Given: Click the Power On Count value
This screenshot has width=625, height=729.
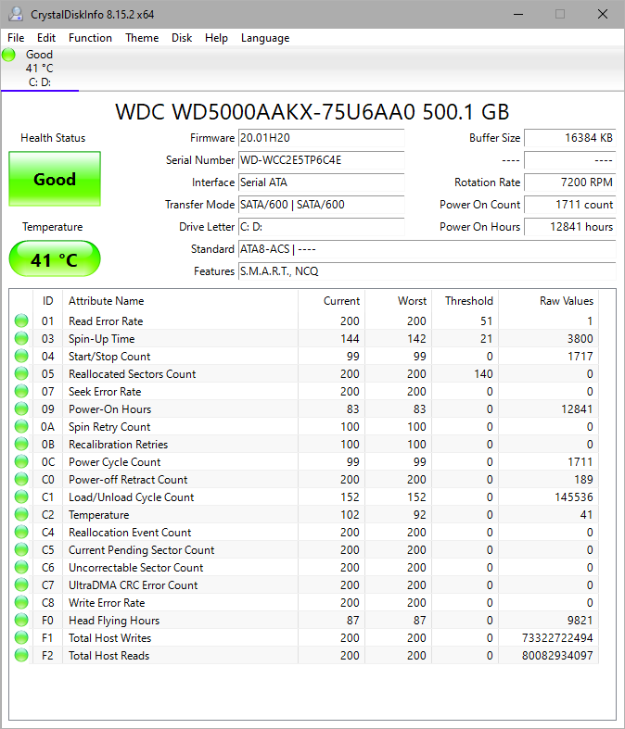Looking at the screenshot, I should [x=569, y=205].
